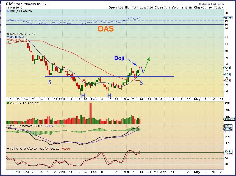Click the RSI(14) 65.76 indicator label

(21, 11)
